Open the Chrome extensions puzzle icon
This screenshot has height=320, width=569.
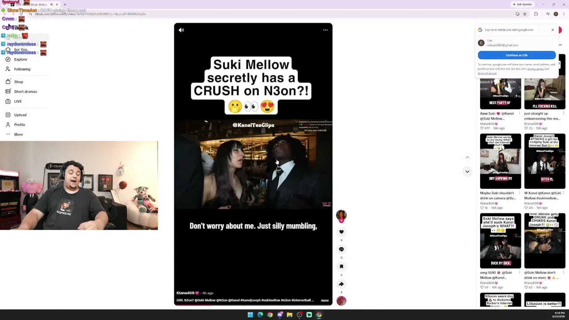click(x=536, y=14)
